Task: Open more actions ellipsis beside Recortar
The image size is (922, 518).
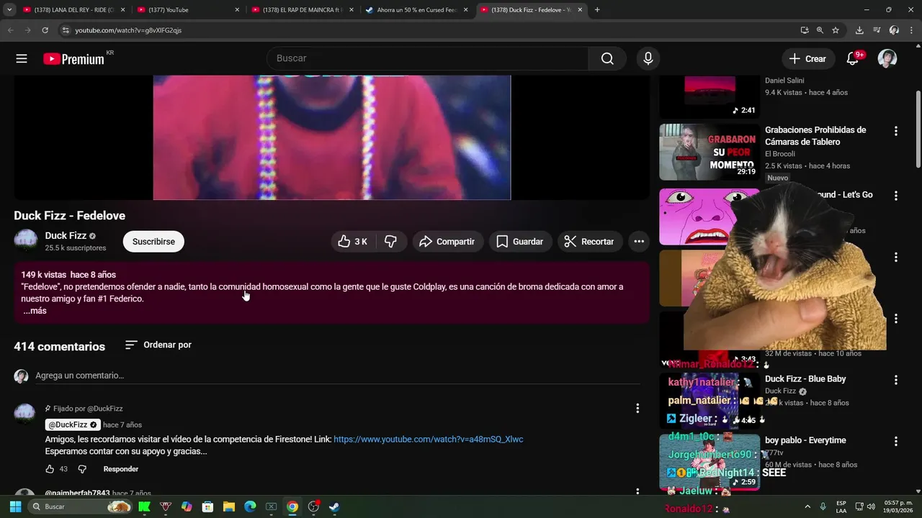Action: [x=639, y=242]
